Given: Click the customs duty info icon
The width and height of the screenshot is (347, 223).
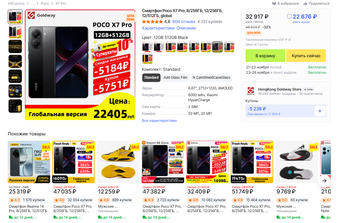Looking at the screenshot, I should 289,40.
